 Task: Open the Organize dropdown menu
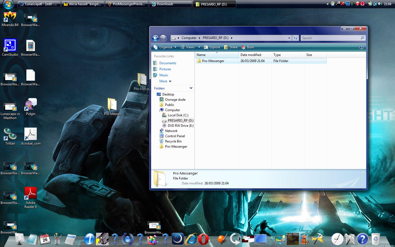[x=165, y=47]
